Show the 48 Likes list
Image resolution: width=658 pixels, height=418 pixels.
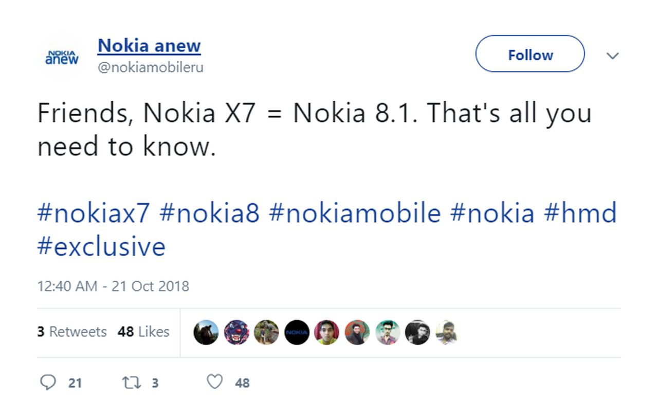coord(143,332)
